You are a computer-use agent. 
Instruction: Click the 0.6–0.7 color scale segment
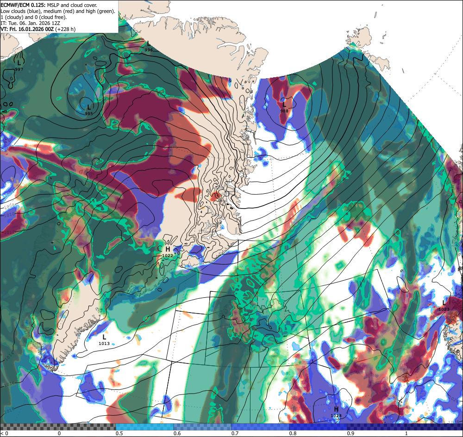203,427
